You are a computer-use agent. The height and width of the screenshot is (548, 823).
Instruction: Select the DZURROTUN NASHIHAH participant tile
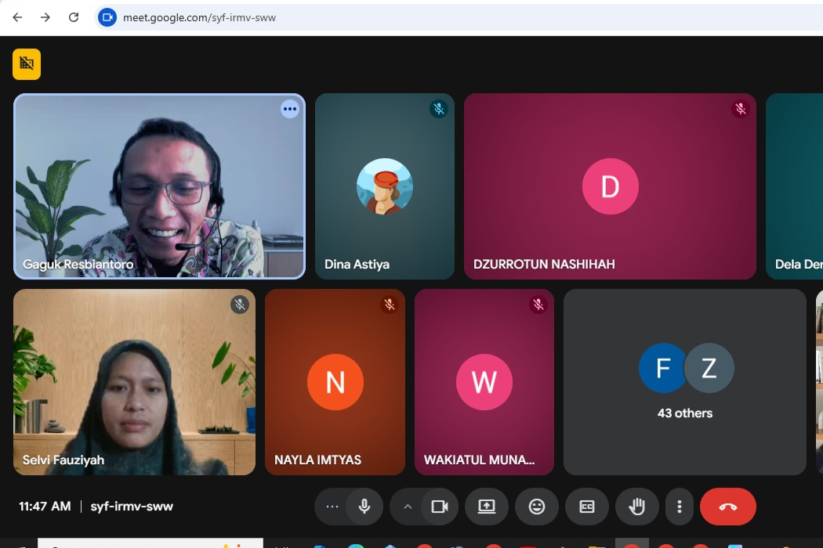pos(610,186)
